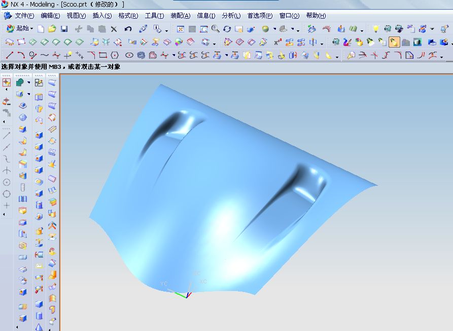
Task: Select the comb curvature analysis icon
Action: coord(327,29)
